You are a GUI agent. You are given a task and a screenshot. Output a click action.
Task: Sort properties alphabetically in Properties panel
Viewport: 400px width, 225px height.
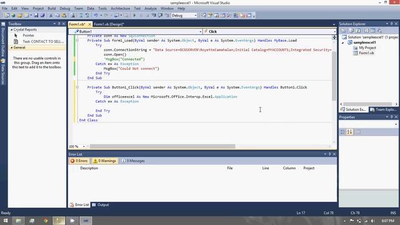click(350, 132)
